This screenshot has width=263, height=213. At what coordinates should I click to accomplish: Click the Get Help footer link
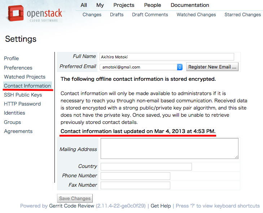pos(161,206)
